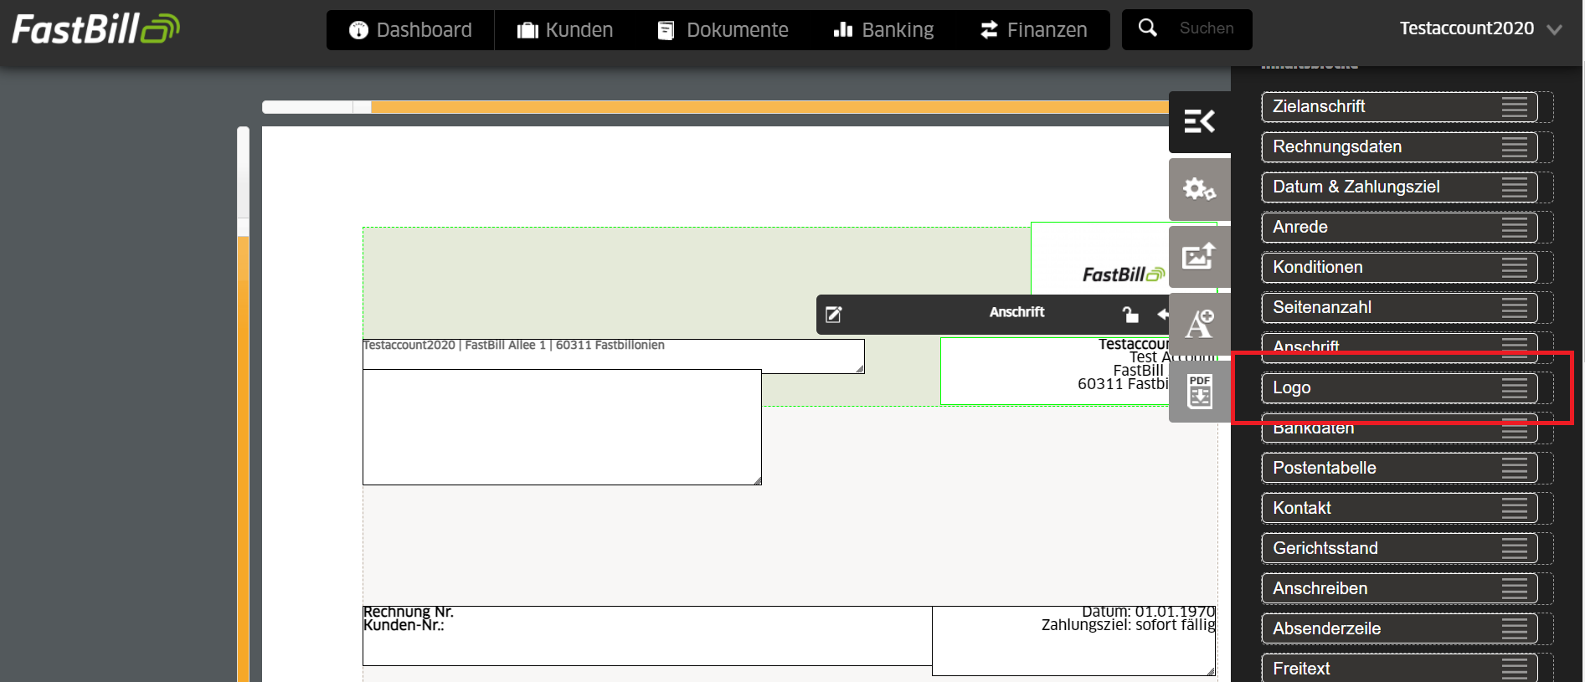This screenshot has height=682, width=1585.
Task: Select the Kontakt block
Action: point(1399,508)
